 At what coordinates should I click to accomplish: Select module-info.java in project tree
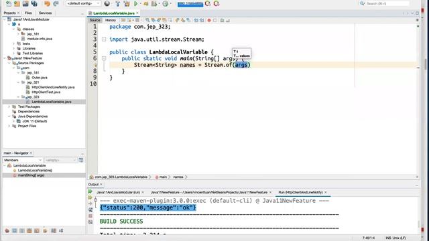40,39
